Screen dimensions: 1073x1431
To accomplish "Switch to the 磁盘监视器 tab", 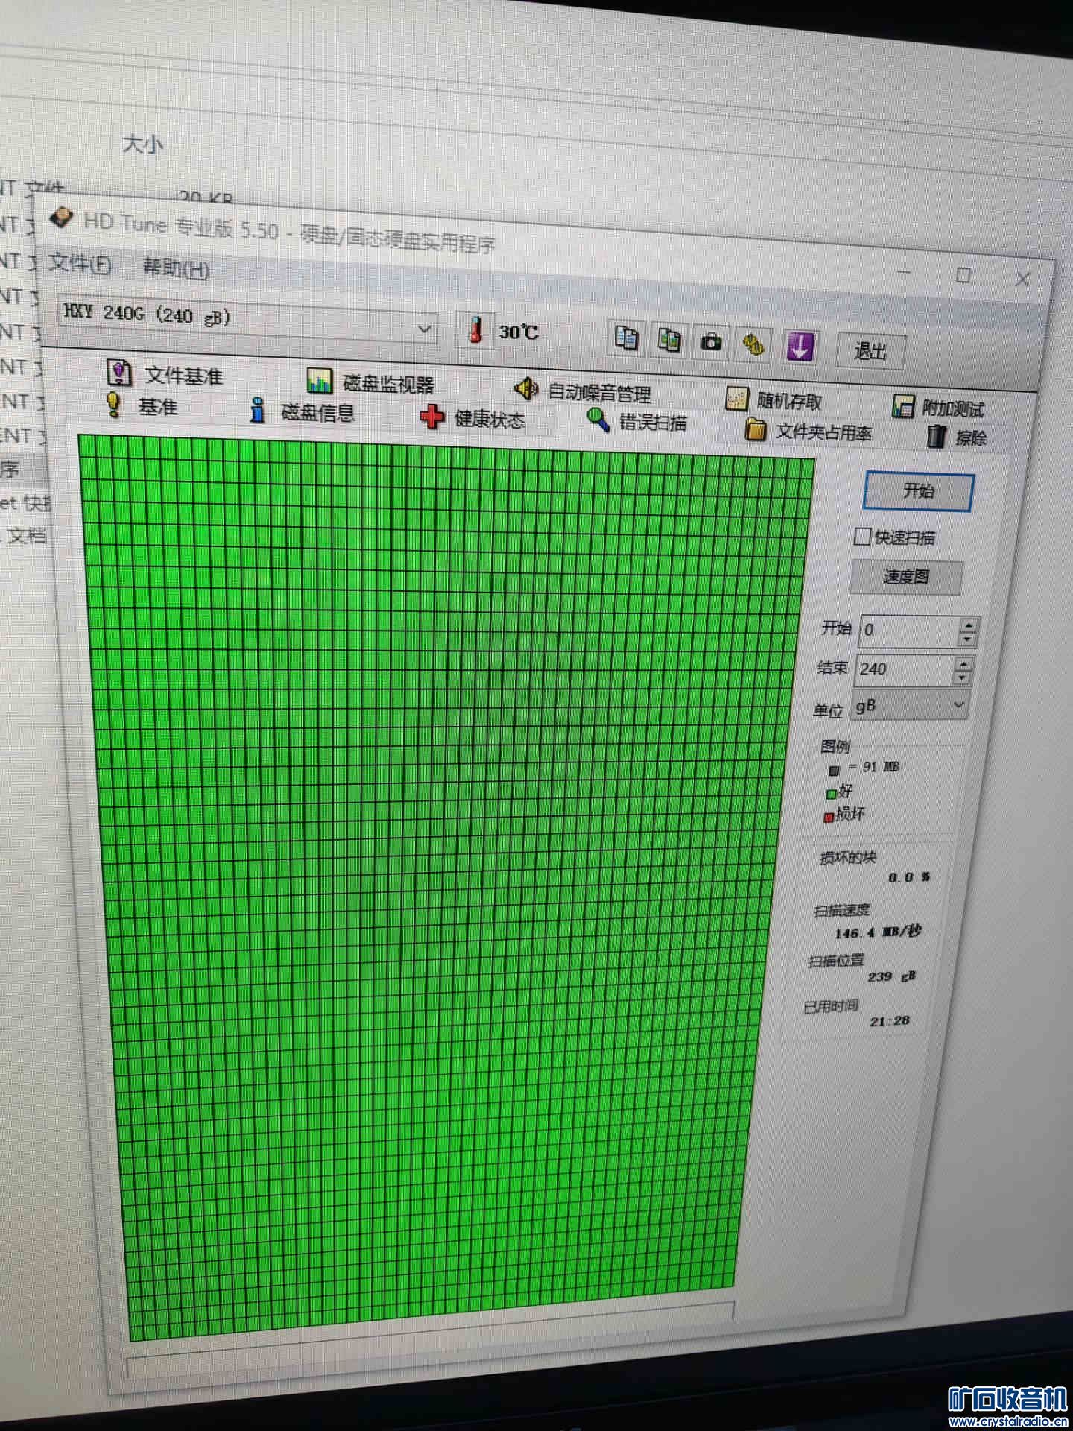I will tap(370, 382).
